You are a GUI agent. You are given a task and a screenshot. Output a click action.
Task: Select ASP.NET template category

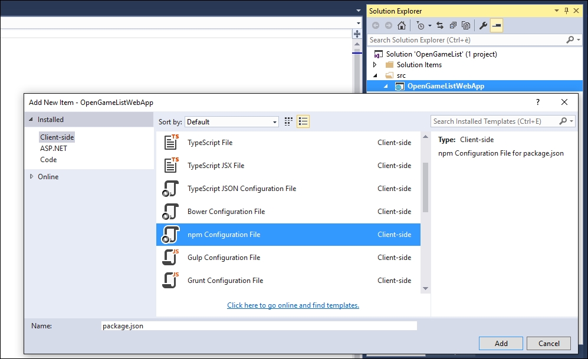tap(54, 149)
